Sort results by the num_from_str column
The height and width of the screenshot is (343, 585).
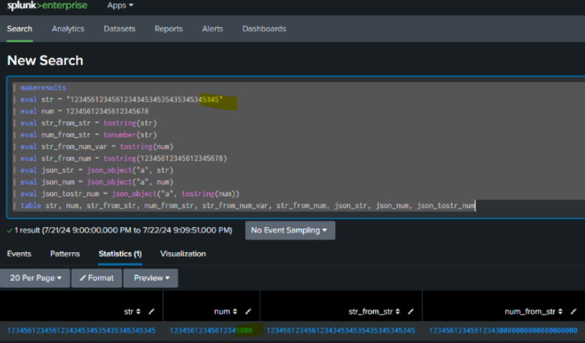click(x=538, y=311)
